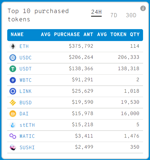Click the 'Top 10 purchased tokens' title
Viewport: 150px width, 160px height.
[38, 15]
